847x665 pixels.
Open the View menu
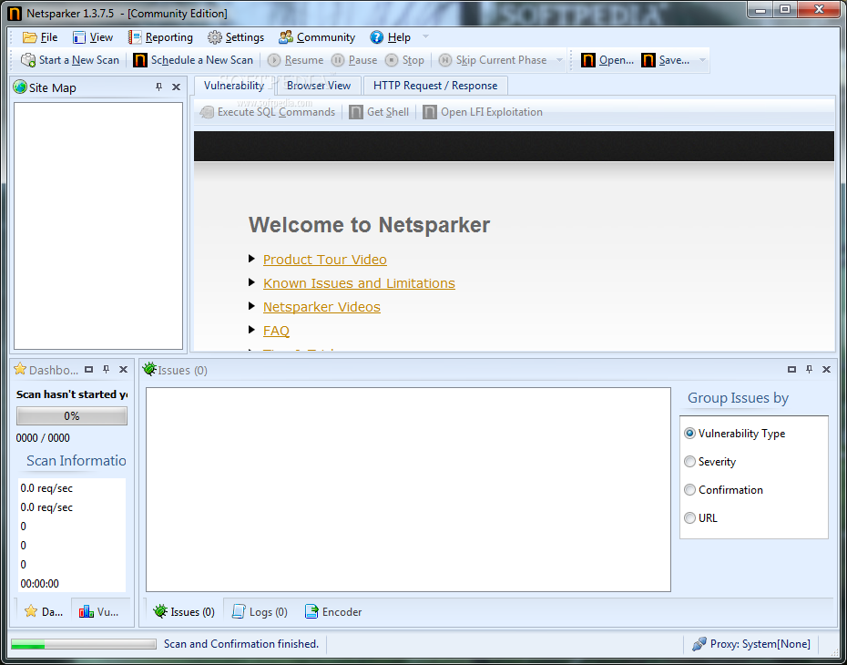(x=93, y=37)
